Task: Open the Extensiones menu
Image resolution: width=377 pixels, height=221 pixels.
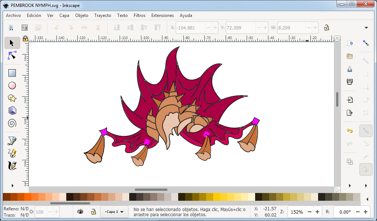Action: (x=162, y=15)
